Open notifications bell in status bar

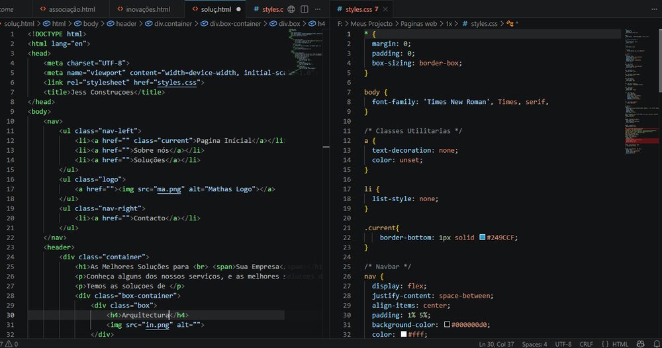[657, 344]
